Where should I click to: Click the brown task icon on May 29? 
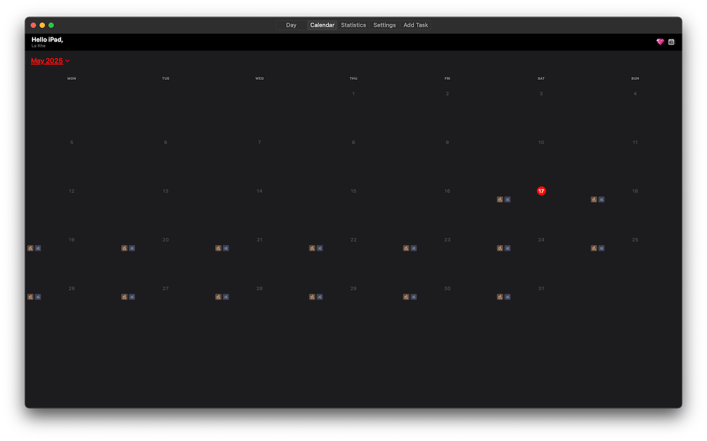tap(312, 297)
